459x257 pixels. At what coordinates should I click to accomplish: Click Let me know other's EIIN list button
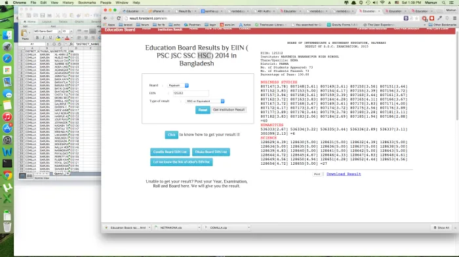click(x=181, y=162)
